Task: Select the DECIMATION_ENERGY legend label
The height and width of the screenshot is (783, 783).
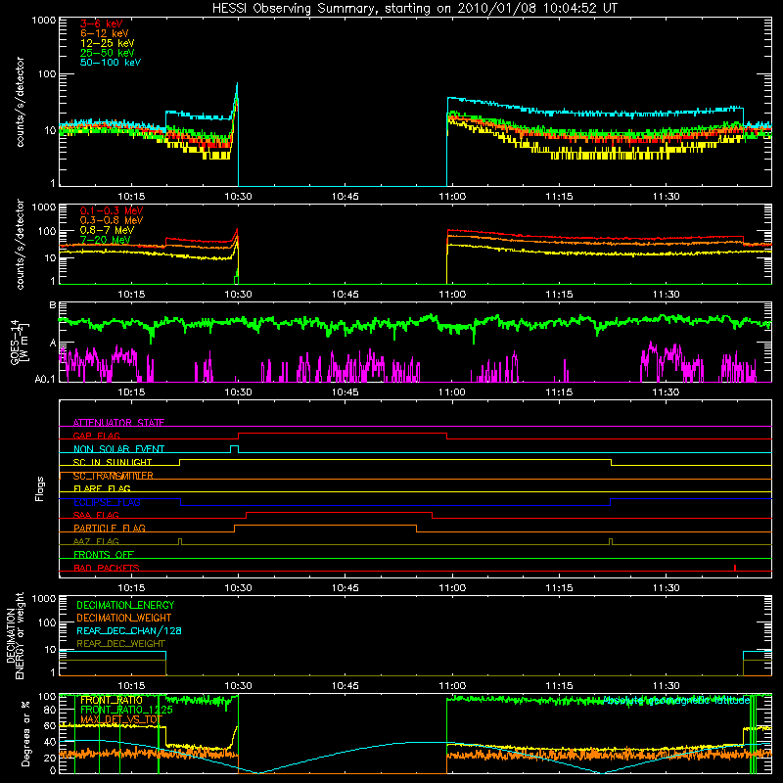Action: coord(125,605)
